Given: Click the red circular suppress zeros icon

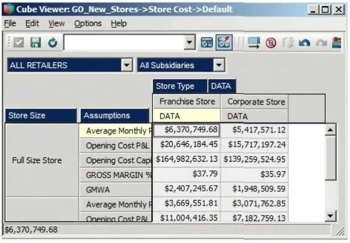Looking at the screenshot, I should click(x=271, y=43).
